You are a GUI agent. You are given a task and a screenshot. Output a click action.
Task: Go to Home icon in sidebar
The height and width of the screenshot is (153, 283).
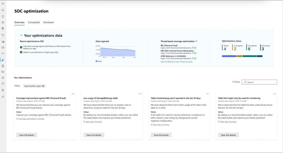coord(3,10)
